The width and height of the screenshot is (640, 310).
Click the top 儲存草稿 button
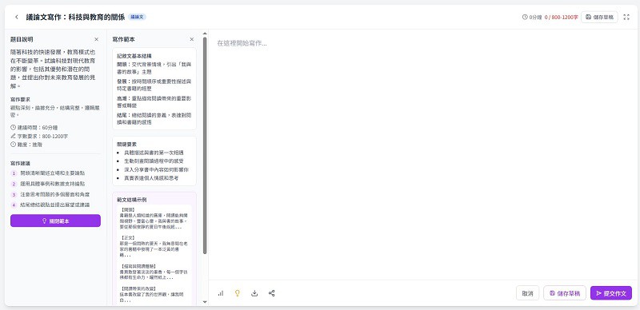[599, 17]
